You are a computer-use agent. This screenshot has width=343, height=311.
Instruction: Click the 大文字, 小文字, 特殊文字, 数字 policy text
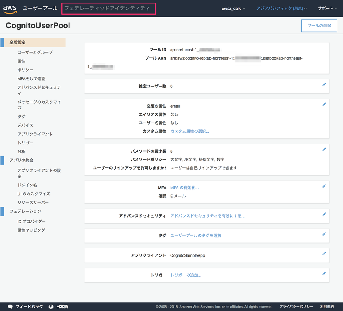click(x=197, y=159)
